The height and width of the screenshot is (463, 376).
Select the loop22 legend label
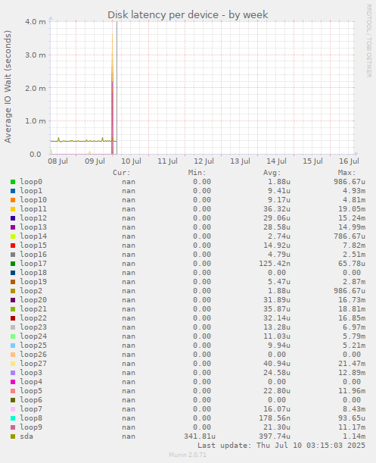tap(33, 318)
